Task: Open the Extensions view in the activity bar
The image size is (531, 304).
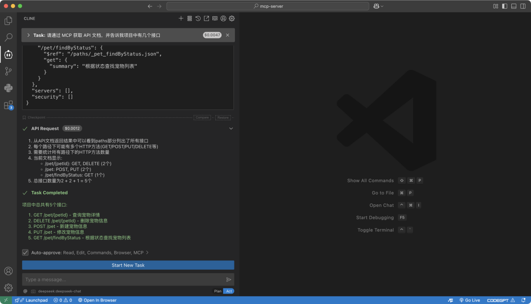Action: pos(8,105)
